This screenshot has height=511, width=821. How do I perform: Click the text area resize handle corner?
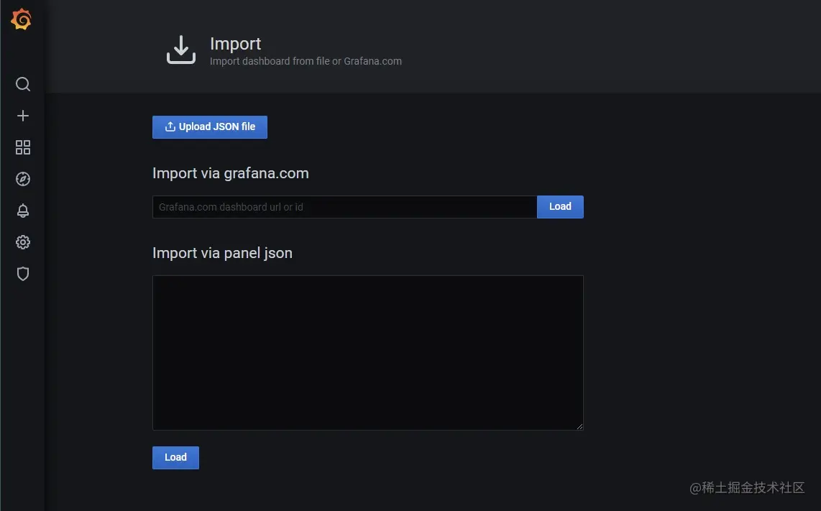[x=579, y=426]
